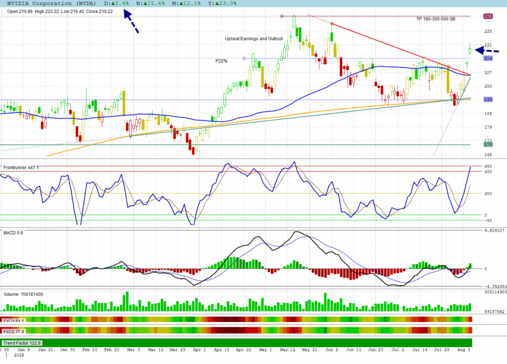Select the daily change D: 3.4% value

[116, 3]
